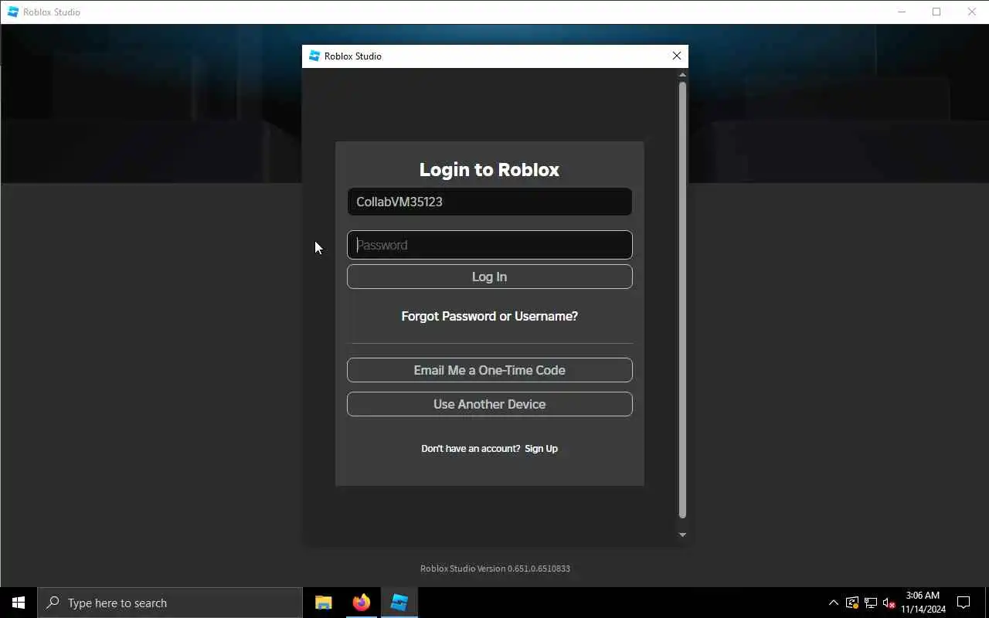Open the Forgot Password or Username link
The image size is (989, 618).
[489, 316]
